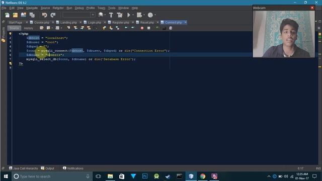Switch editor to Source view
Image resolution: width=322 pixels, height=181 pixels.
(x=14, y=28)
